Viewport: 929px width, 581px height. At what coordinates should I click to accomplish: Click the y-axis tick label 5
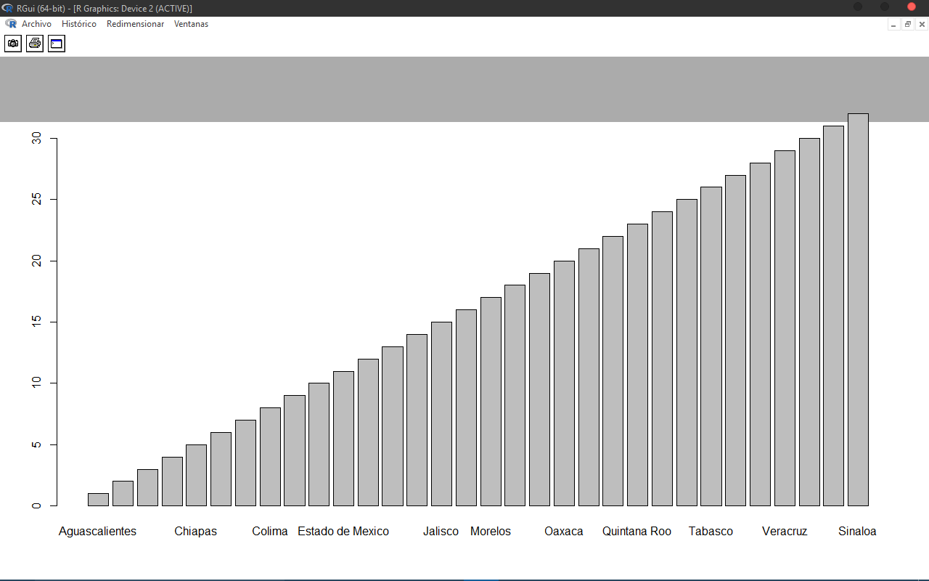pyautogui.click(x=37, y=444)
